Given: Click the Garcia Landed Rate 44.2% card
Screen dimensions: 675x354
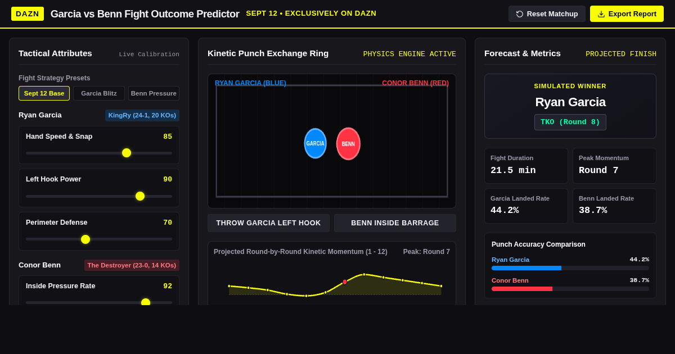Looking at the screenshot, I should pos(526,206).
